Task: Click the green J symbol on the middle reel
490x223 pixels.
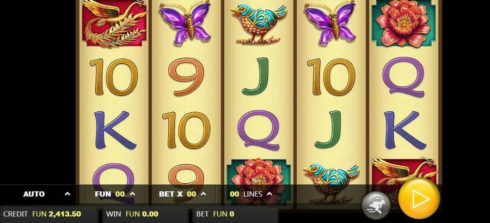Action: click(x=256, y=76)
